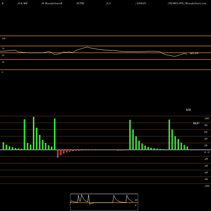The width and height of the screenshot is (211, 211).
Task: Click the MR axis label -60
Action: click(206, 173)
